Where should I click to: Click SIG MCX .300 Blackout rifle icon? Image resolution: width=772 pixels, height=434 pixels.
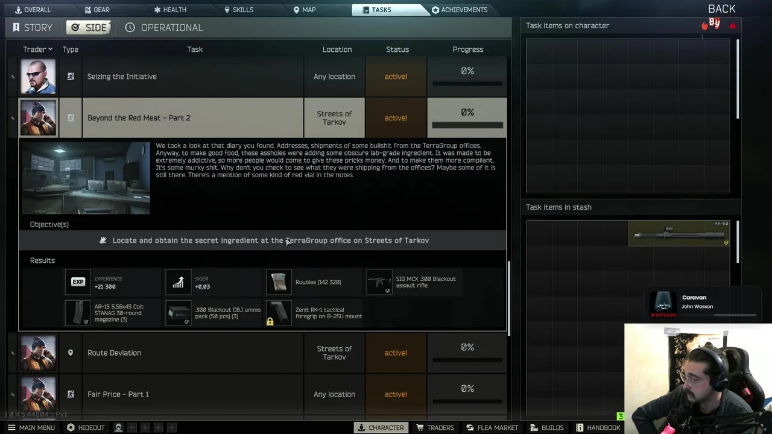379,282
